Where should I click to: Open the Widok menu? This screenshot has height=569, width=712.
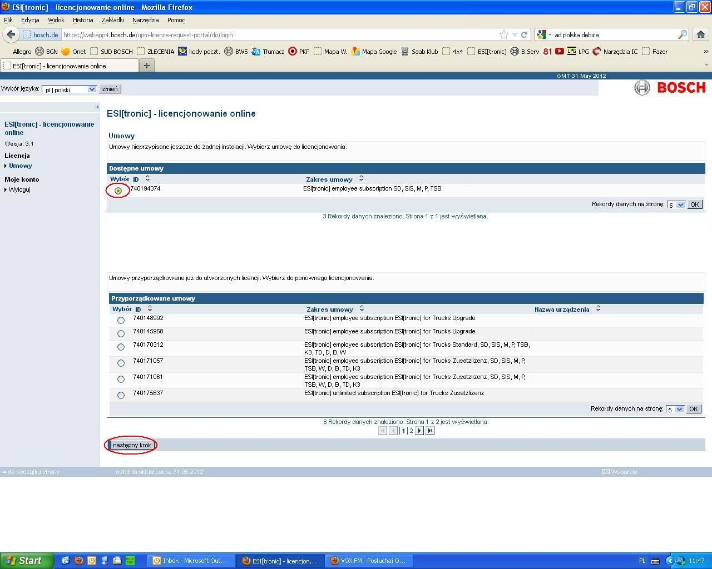tap(56, 20)
